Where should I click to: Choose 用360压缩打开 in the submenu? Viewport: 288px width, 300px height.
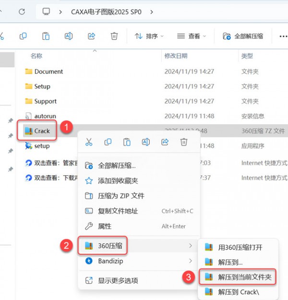[238, 247]
